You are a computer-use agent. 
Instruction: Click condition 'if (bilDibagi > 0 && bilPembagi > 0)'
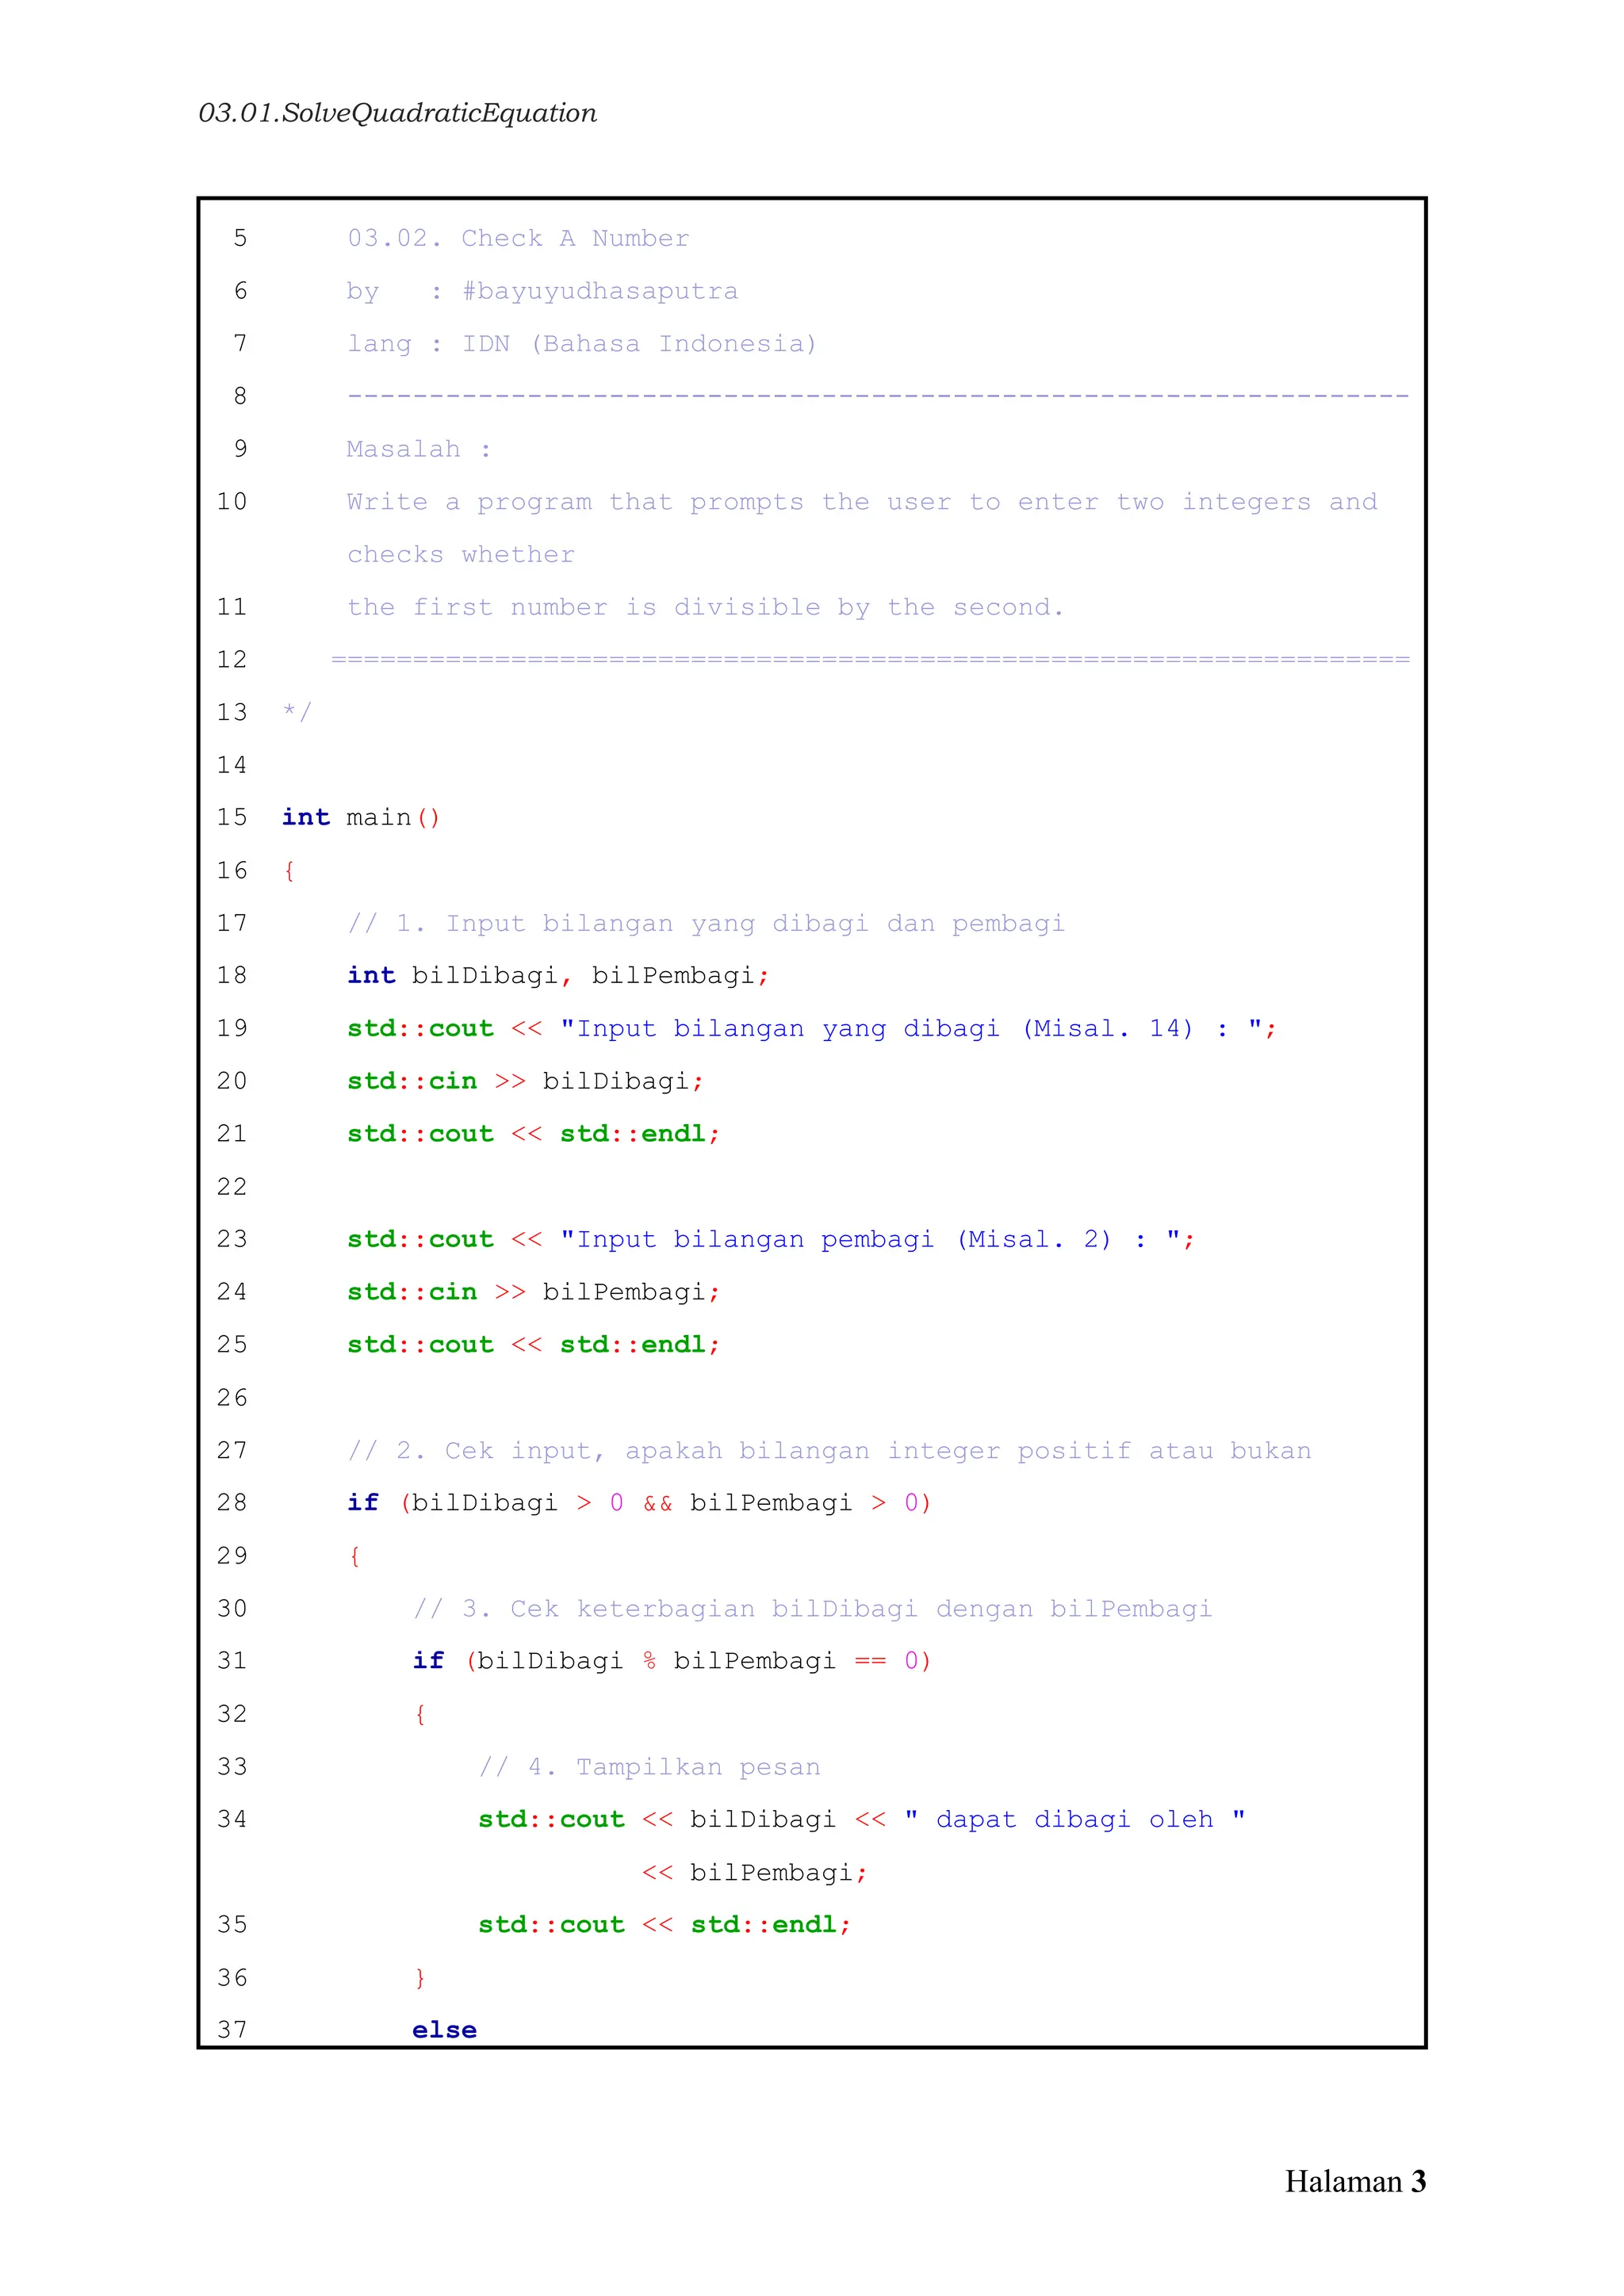pos(640,1503)
